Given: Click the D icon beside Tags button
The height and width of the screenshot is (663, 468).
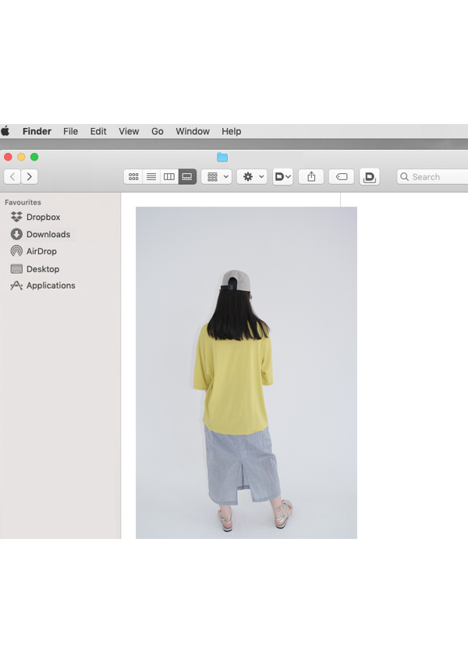Looking at the screenshot, I should coord(370,177).
